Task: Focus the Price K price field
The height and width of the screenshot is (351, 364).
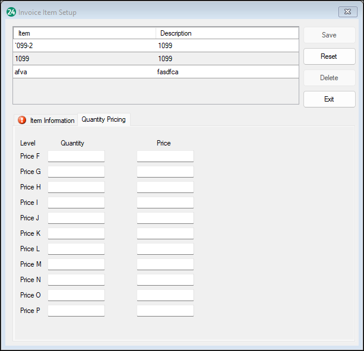Action: (x=165, y=233)
